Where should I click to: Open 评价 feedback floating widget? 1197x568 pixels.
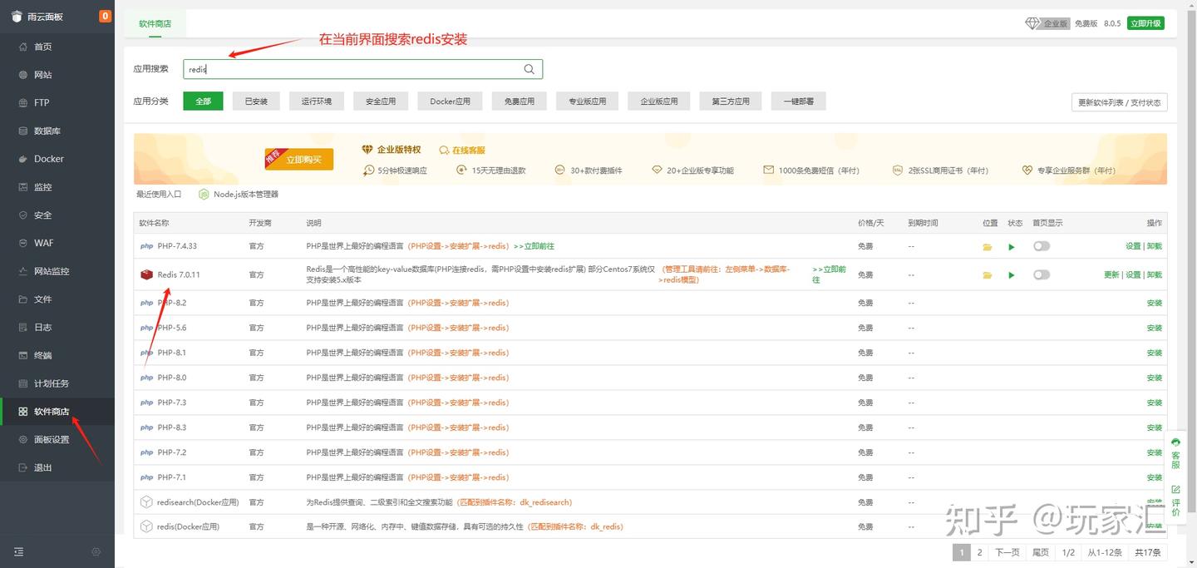pyautogui.click(x=1175, y=501)
